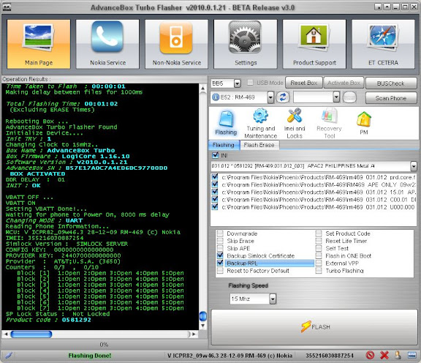Click the Activate Box button
This screenshot has height=363, width=421.
tap(344, 83)
